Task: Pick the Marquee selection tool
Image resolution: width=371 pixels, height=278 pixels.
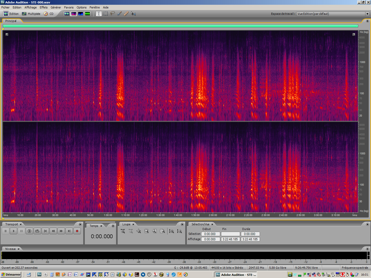Action: pos(106,14)
